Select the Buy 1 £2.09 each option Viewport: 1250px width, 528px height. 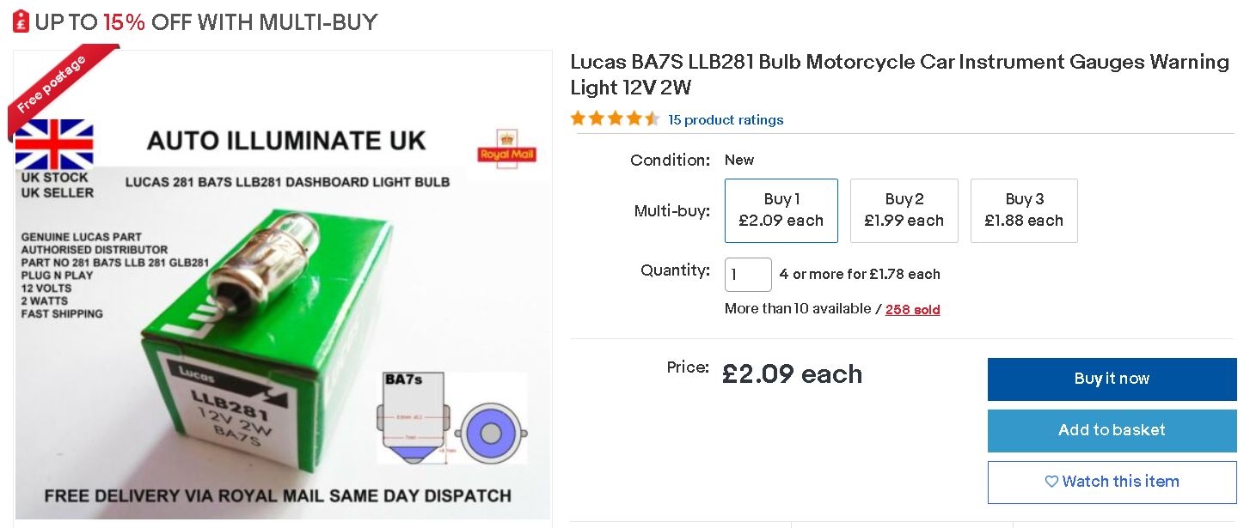pyautogui.click(x=781, y=210)
